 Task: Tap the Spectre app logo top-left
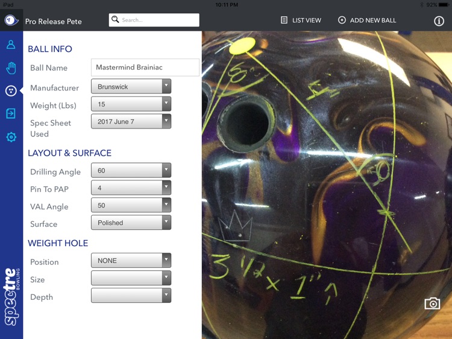pyautogui.click(x=11, y=20)
